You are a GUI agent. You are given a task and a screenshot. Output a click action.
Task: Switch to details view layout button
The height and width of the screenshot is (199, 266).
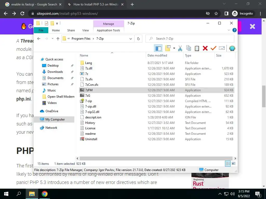(228, 164)
